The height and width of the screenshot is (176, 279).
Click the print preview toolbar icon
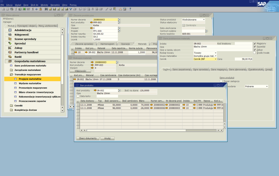pos(3,9)
